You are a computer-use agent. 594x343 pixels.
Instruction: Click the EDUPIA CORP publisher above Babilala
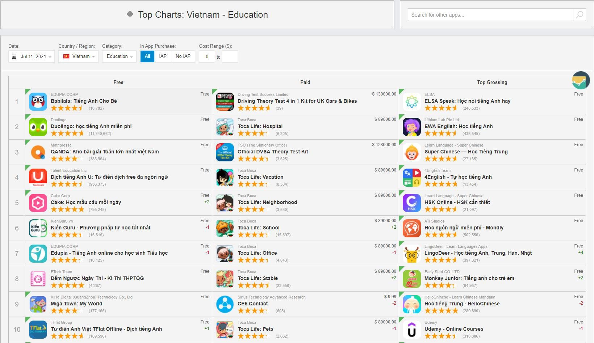[x=64, y=94]
